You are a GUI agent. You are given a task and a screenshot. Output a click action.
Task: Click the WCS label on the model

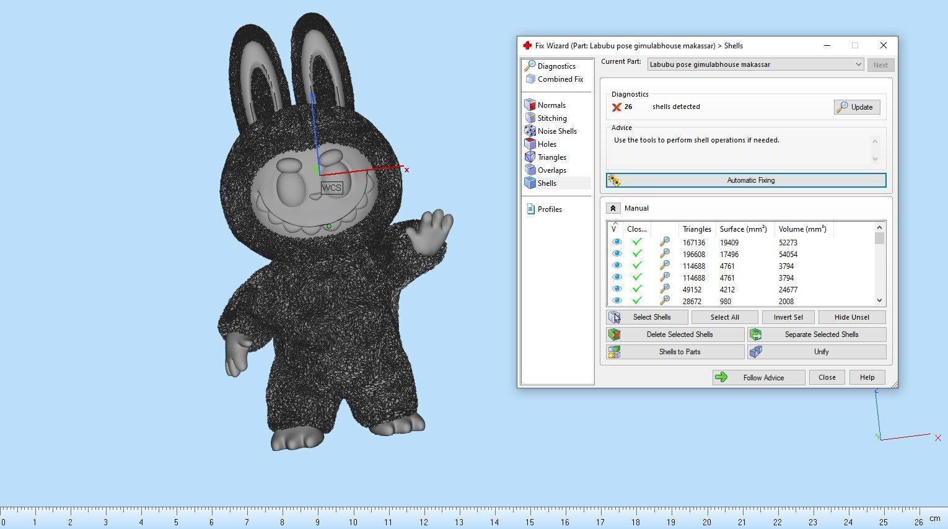coord(331,188)
